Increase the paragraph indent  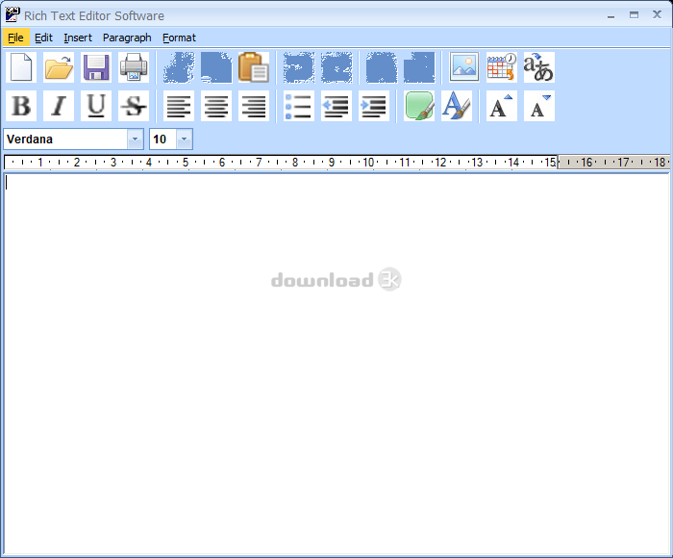374,106
